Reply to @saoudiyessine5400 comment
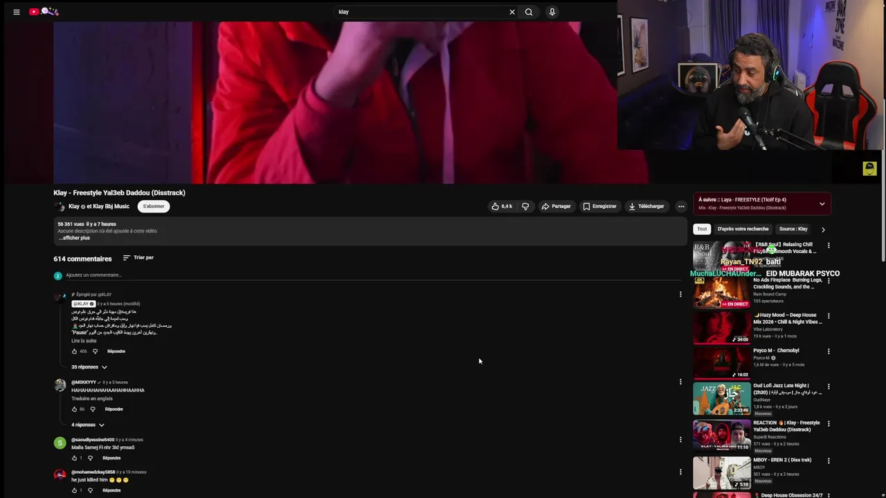 click(x=111, y=458)
